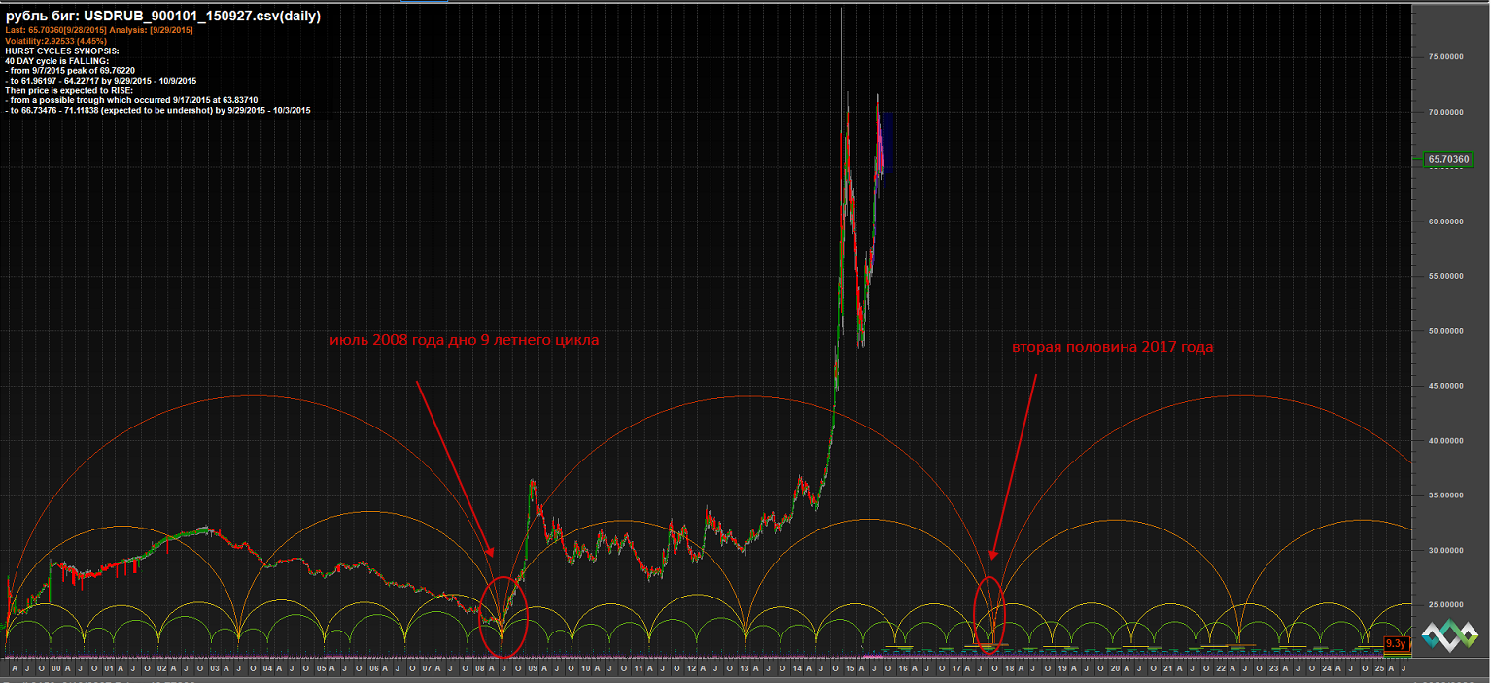The image size is (1491, 683).
Task: Click year 08 on the time axis
Action: (478, 669)
